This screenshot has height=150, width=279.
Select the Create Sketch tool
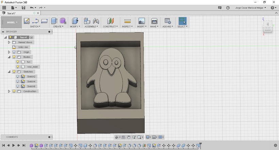coord(27,21)
